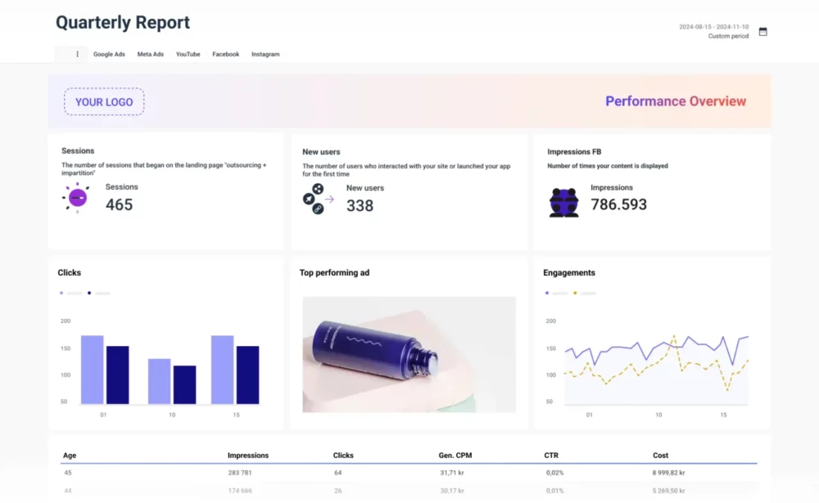Image resolution: width=819 pixels, height=503 pixels.
Task: Open the custom period date range selector
Action: pyautogui.click(x=713, y=31)
